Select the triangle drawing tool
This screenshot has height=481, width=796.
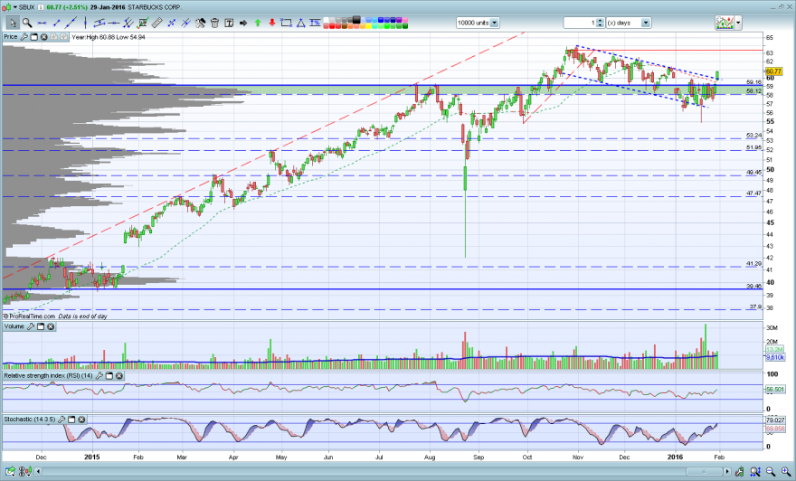[x=300, y=23]
